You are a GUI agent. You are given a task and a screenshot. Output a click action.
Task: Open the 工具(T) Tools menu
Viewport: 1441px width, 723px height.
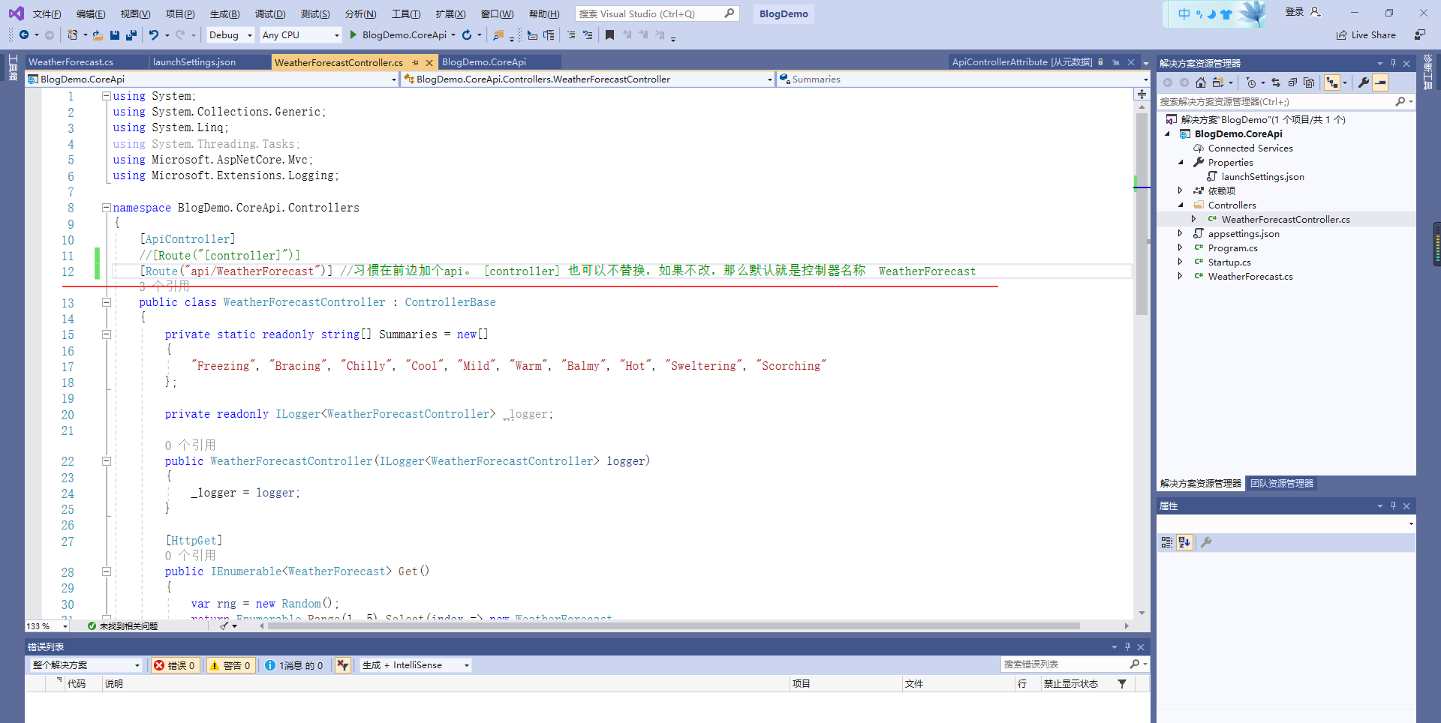(x=406, y=14)
